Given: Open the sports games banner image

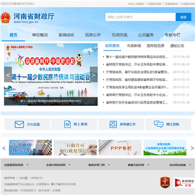Looking at the screenshot, I should click(51, 74).
